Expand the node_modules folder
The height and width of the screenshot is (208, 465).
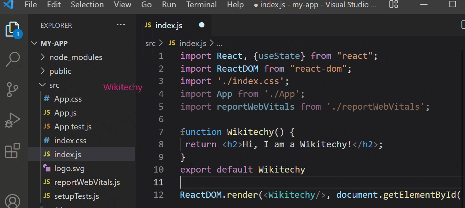pyautogui.click(x=76, y=57)
